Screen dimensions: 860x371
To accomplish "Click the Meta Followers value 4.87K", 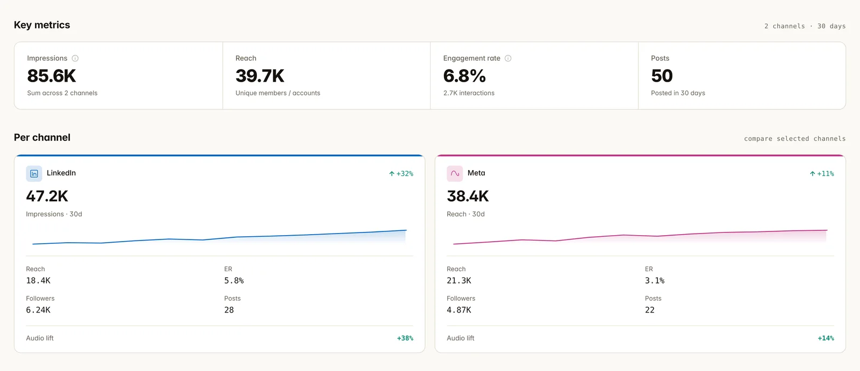I will tap(459, 310).
